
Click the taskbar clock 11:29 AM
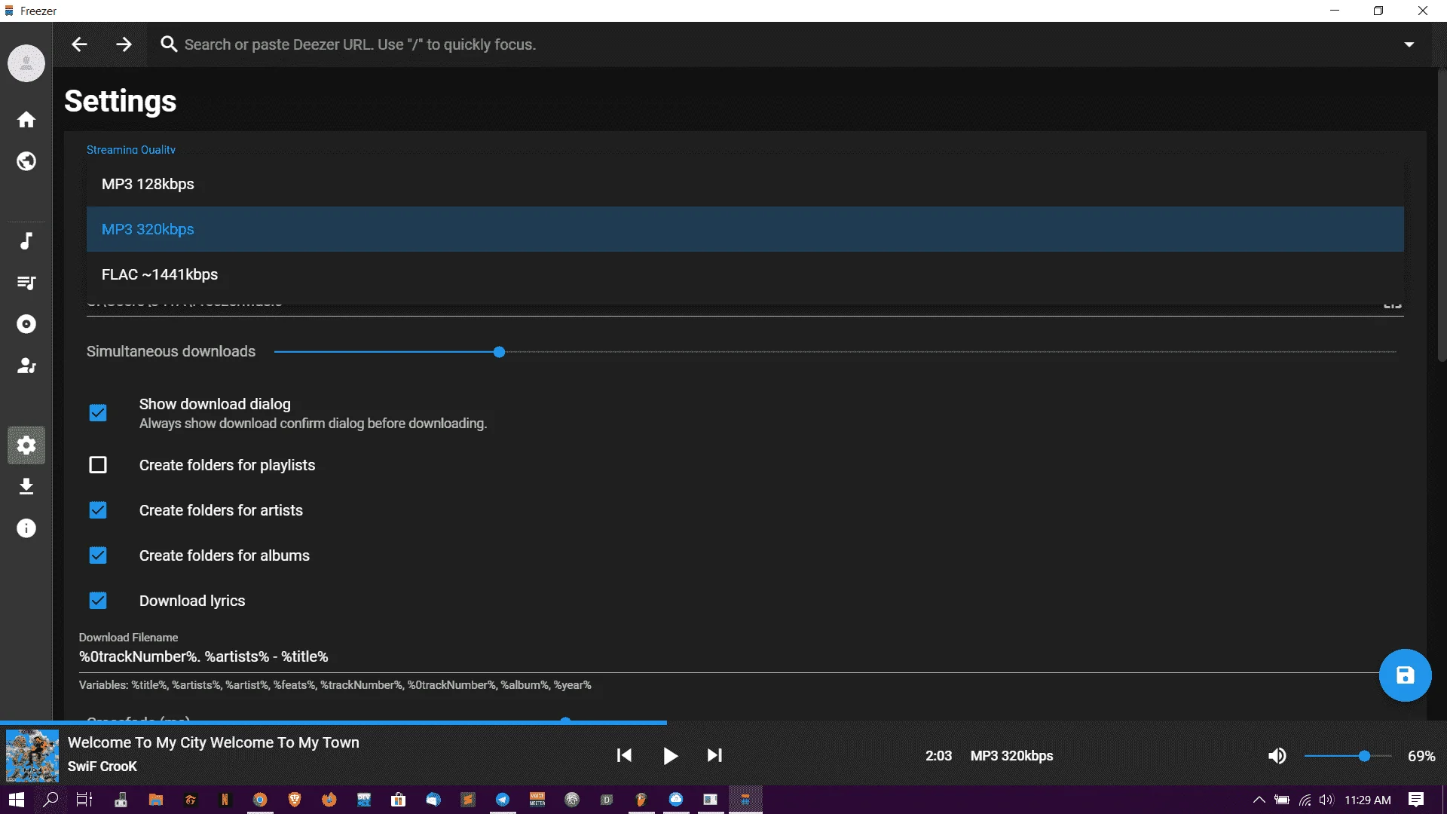point(1368,800)
